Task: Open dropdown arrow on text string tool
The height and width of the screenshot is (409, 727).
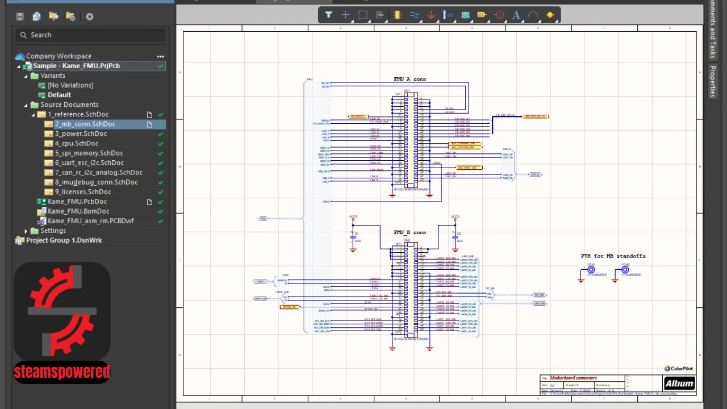Action: (523, 21)
